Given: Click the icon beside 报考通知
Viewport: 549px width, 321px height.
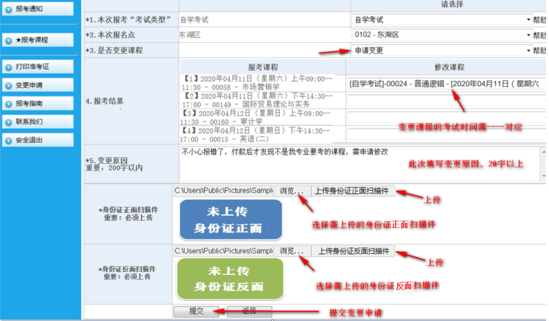Looking at the screenshot, I should pos(8,9).
